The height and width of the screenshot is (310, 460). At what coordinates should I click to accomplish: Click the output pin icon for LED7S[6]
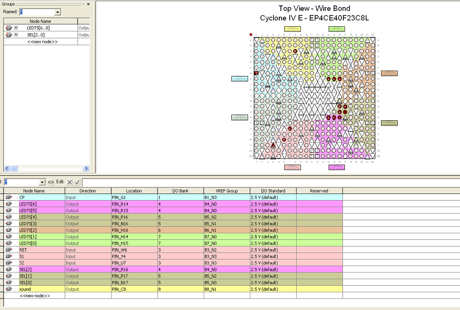(x=9, y=204)
